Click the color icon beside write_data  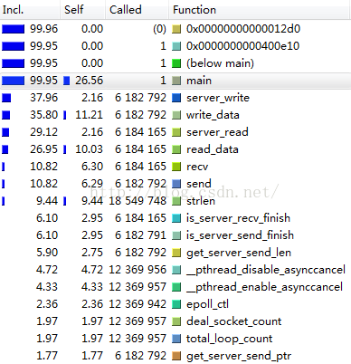click(176, 115)
